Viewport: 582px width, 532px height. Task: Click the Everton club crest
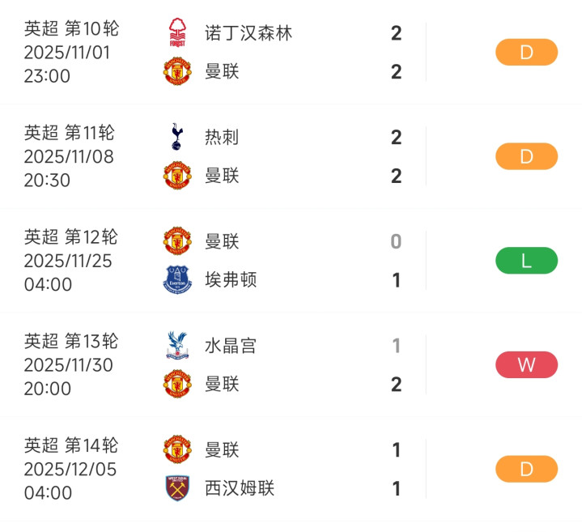177,280
